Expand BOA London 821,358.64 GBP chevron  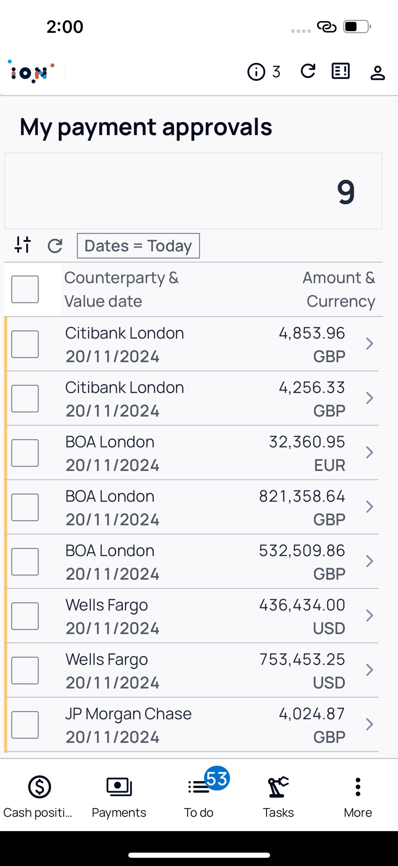[369, 507]
